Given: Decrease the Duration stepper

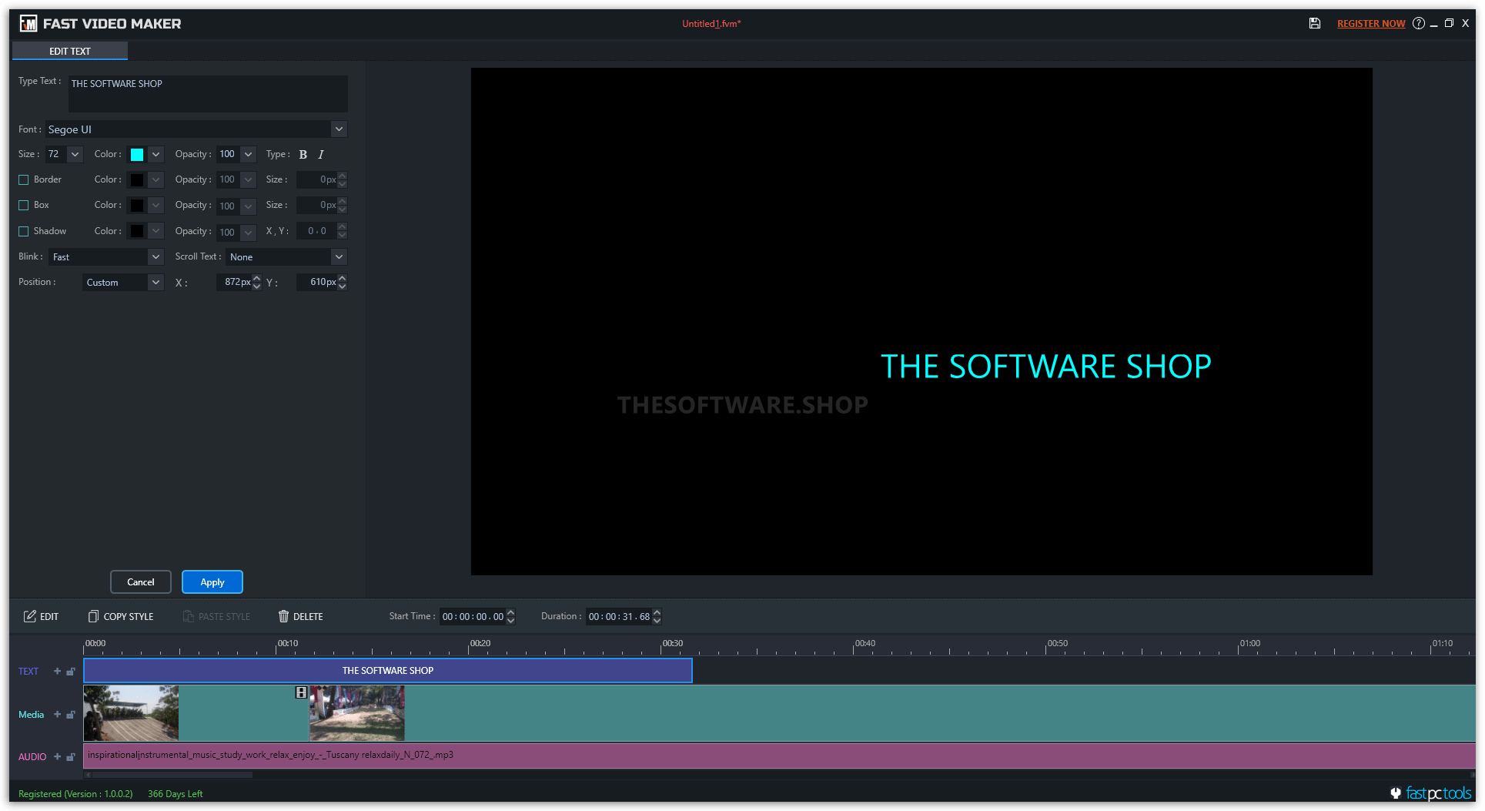Looking at the screenshot, I should (657, 621).
